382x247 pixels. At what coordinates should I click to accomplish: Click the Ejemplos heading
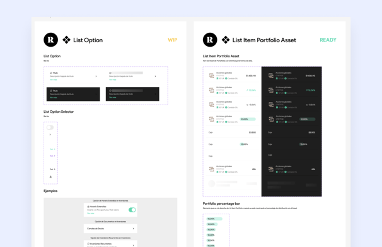(50, 191)
